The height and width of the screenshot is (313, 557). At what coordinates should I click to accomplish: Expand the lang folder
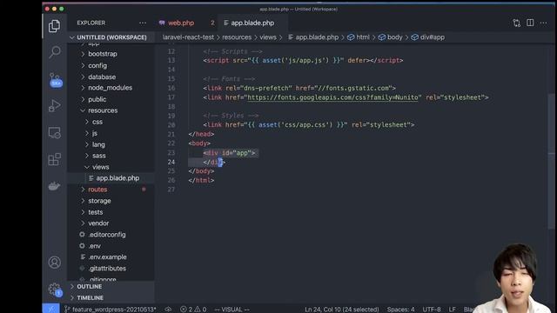(x=98, y=144)
